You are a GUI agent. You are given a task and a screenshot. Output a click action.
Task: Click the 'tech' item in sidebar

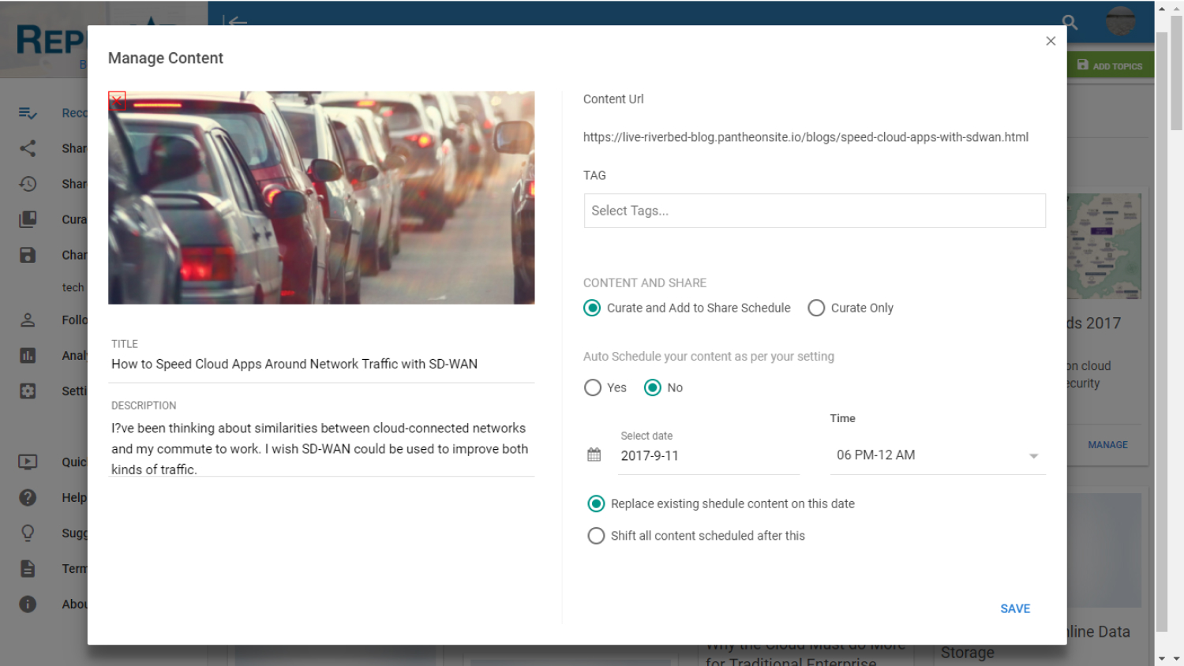coord(73,287)
